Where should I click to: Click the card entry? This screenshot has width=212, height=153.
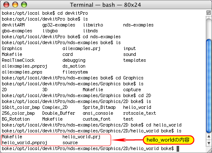[x=67, y=54]
